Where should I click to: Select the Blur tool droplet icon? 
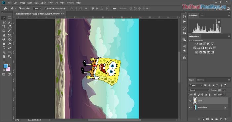4,44
